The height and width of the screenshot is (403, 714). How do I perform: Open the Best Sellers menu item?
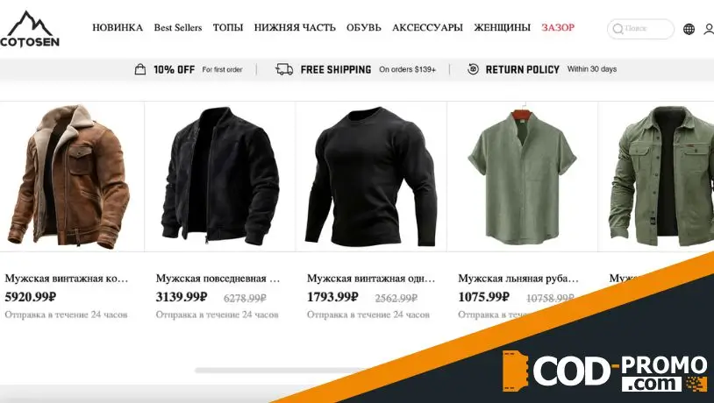(177, 27)
